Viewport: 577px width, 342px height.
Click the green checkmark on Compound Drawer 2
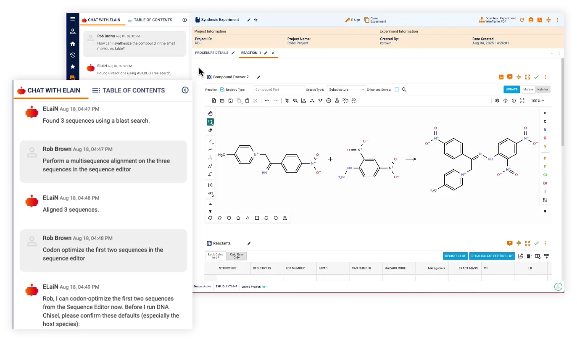[537, 77]
